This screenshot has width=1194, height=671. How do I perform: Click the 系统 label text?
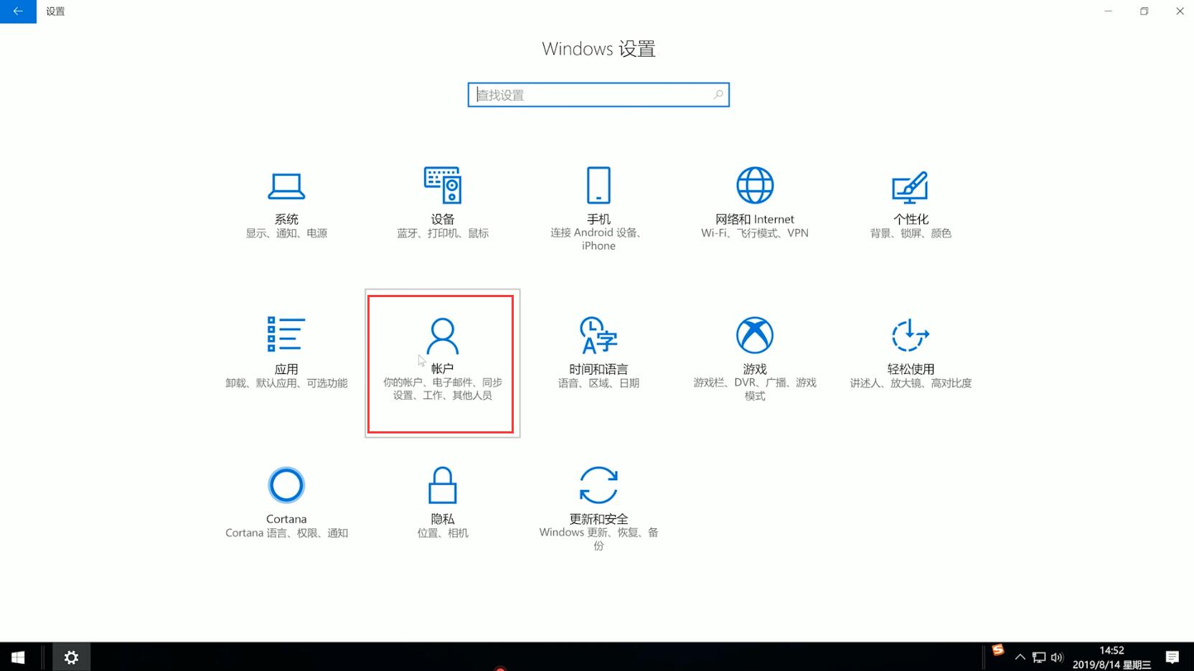click(286, 219)
